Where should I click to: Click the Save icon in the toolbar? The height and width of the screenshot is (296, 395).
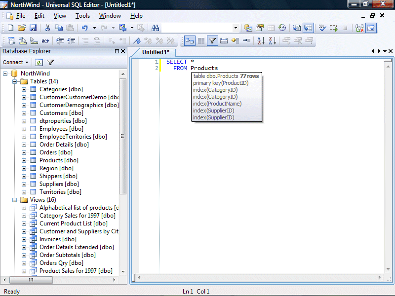click(33, 28)
